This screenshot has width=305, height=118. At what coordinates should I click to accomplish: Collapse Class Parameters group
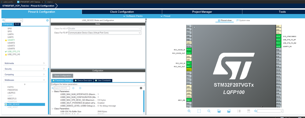pyautogui.click(x=53, y=109)
